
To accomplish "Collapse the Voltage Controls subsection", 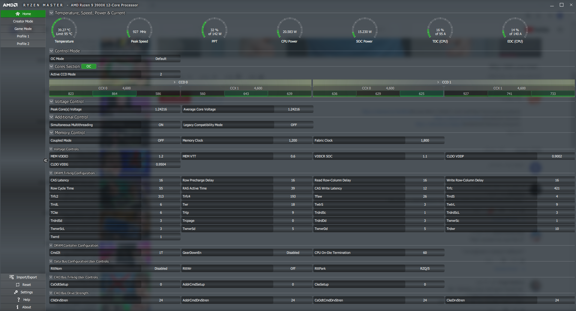I will [51, 149].
